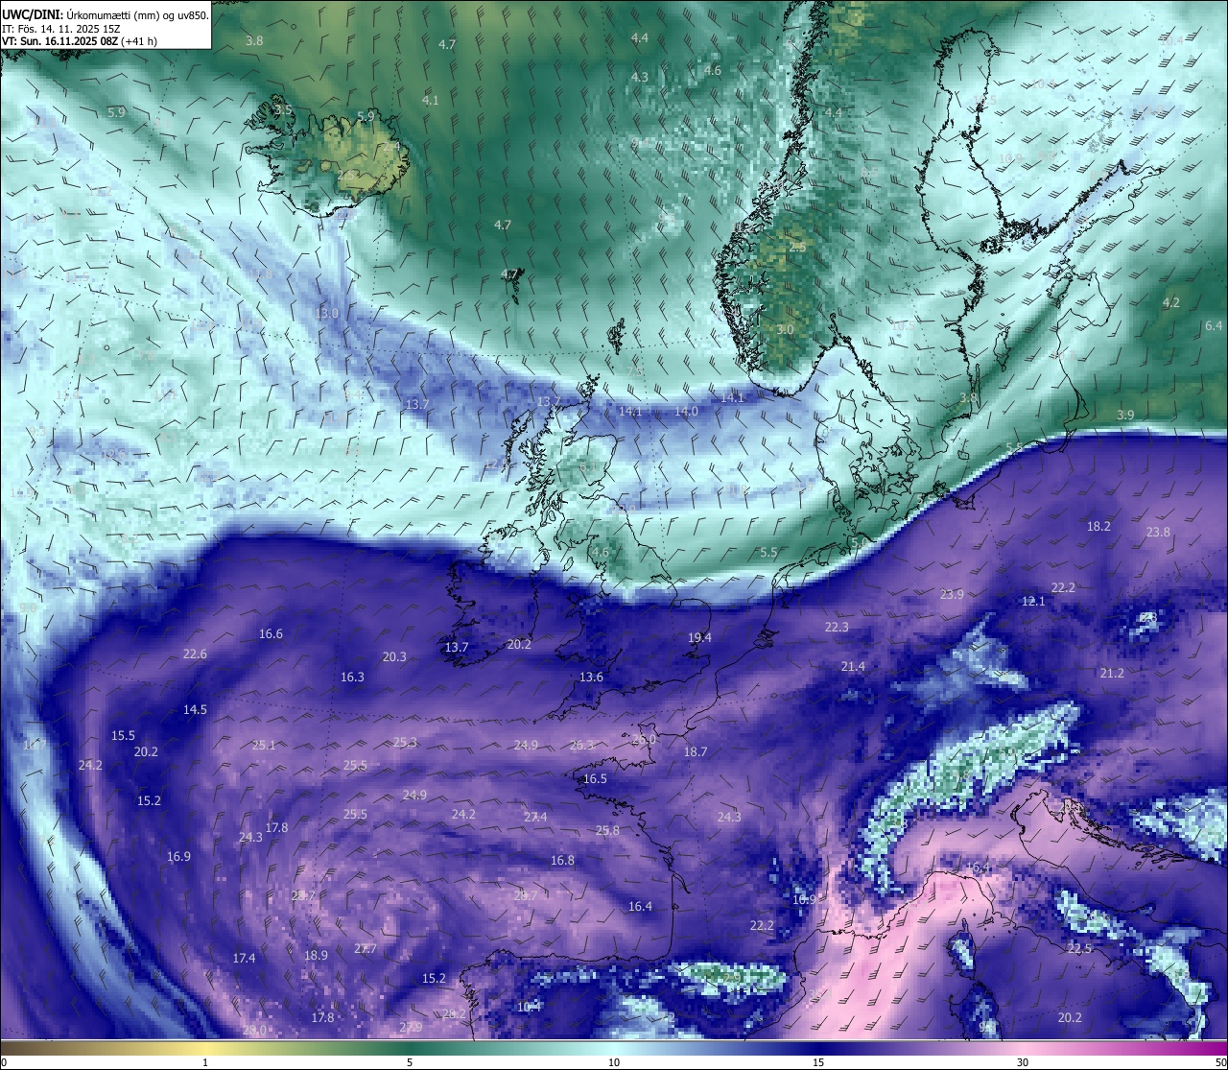Click the 22.6 value in the Atlantic
The image size is (1228, 1070).
point(195,654)
